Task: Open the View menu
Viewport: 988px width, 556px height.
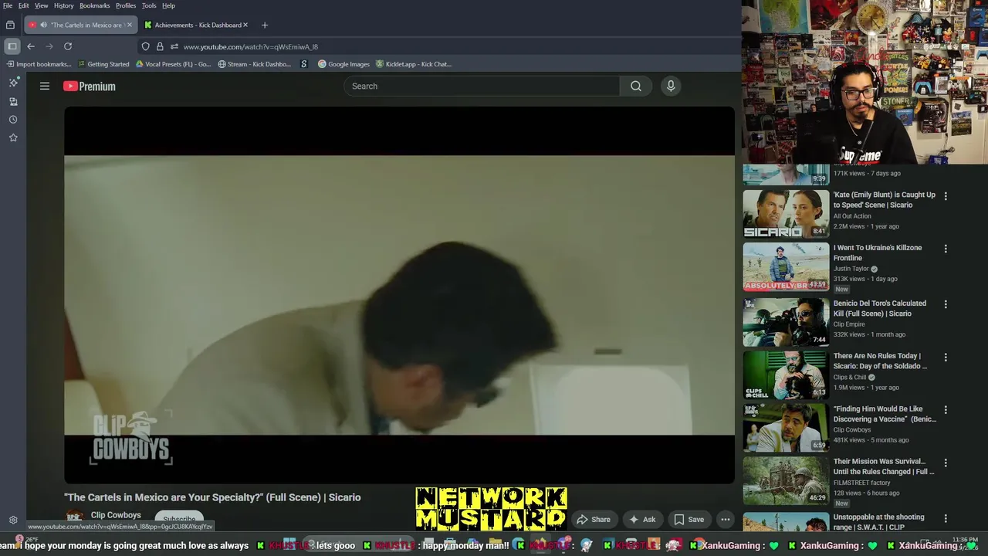Action: (41, 5)
